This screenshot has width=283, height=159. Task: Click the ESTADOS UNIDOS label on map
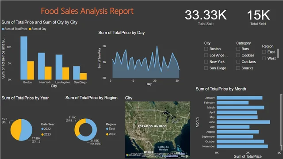(x=152, y=126)
